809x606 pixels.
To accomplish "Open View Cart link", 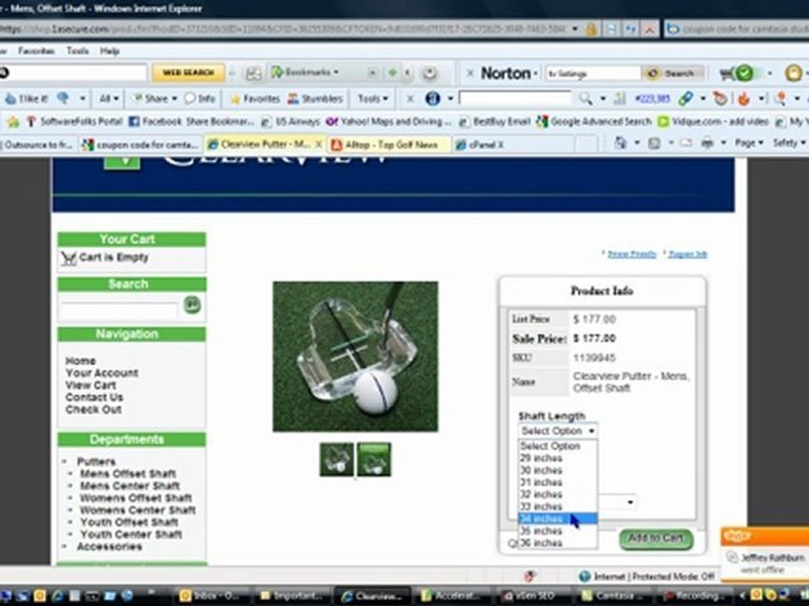I will point(90,385).
